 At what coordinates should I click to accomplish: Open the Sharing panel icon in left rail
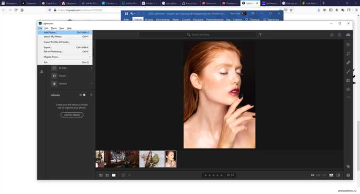42,72
